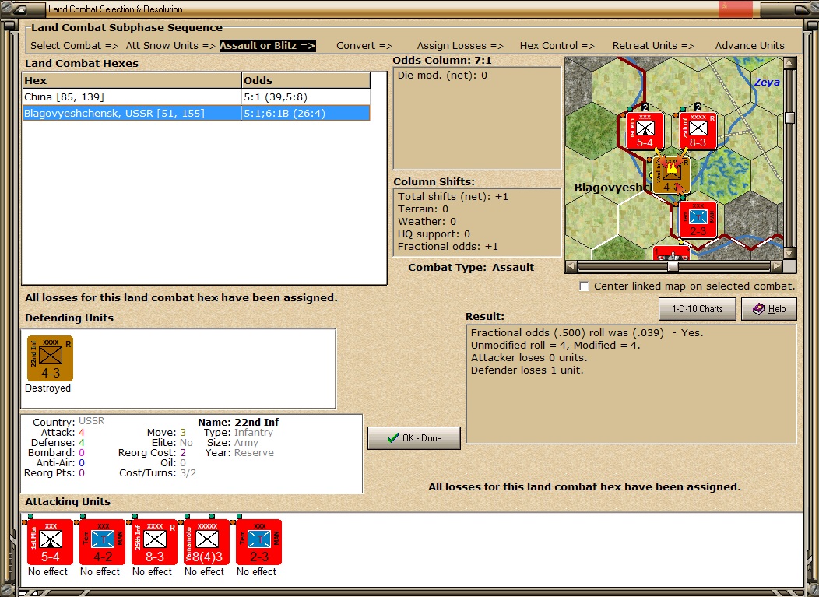Image resolution: width=819 pixels, height=597 pixels.
Task: Click the map scroll-left arrow
Action: (571, 267)
